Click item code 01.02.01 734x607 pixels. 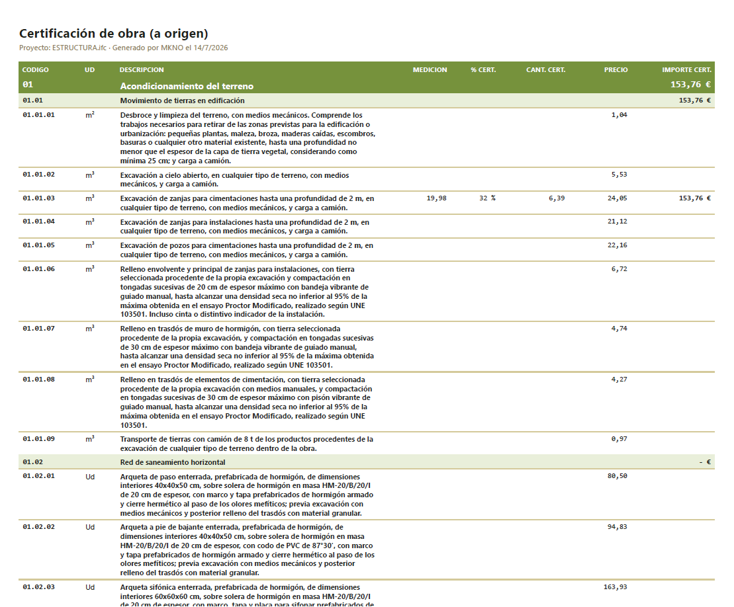[x=38, y=476]
